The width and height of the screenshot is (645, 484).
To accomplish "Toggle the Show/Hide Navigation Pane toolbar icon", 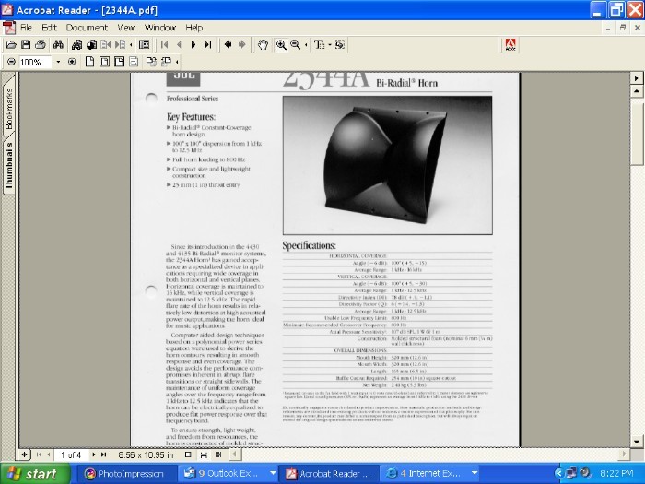I will click(144, 45).
